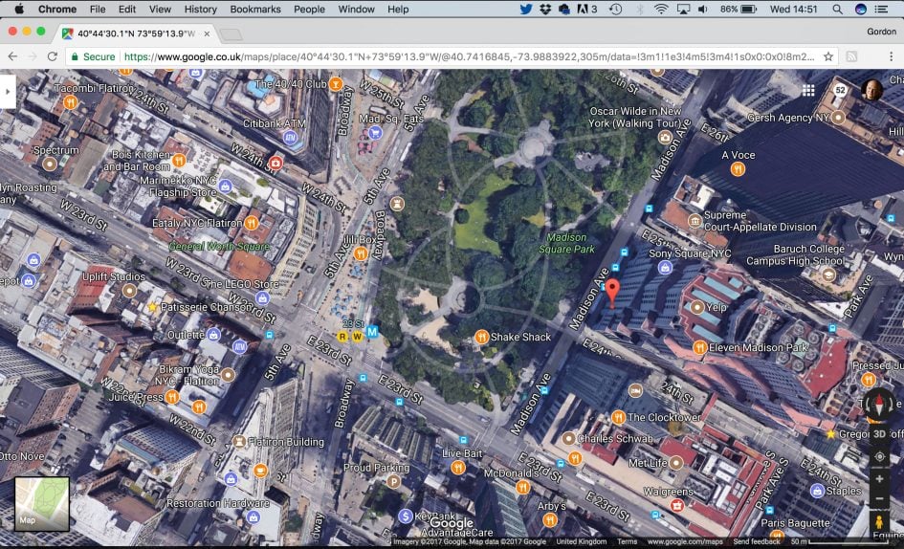The image size is (904, 549).
Task: Reset the compass to north
Action: point(878,404)
